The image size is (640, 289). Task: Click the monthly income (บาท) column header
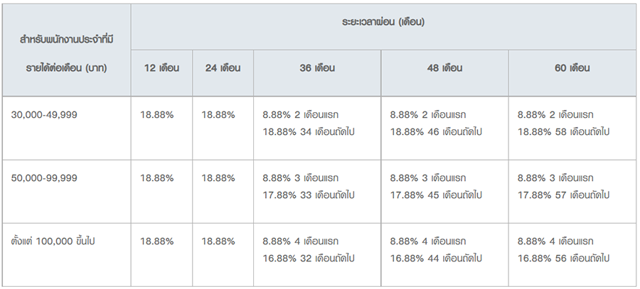click(x=67, y=50)
